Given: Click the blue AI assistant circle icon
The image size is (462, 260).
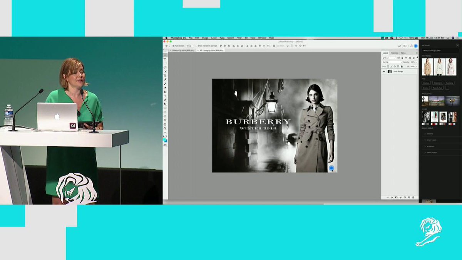Looking at the screenshot, I should tap(415, 46).
